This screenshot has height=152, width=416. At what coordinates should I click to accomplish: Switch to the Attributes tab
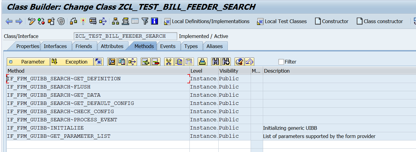click(112, 46)
